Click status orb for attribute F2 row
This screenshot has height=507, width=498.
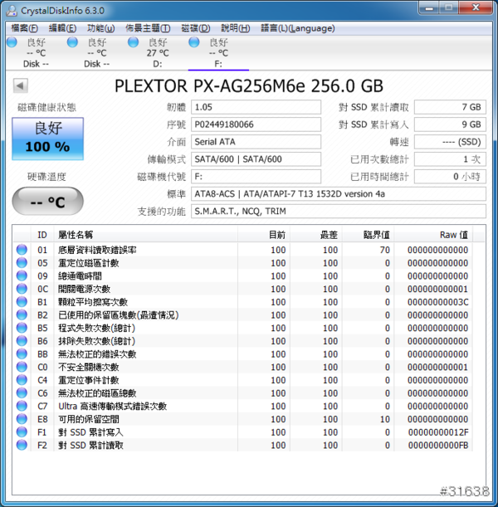[x=22, y=446]
